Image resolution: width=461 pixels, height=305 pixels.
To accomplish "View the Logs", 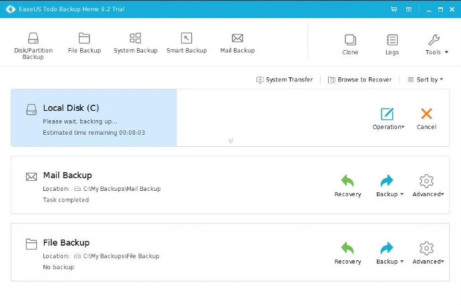I will click(x=392, y=45).
